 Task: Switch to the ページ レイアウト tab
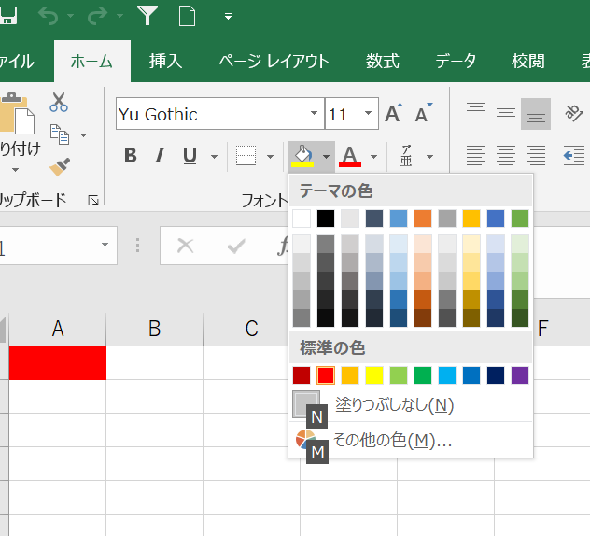point(274,61)
